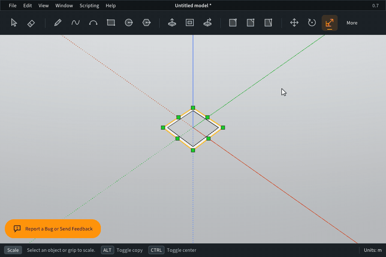Click the lower-left edge midpoint grip

pos(178,139)
